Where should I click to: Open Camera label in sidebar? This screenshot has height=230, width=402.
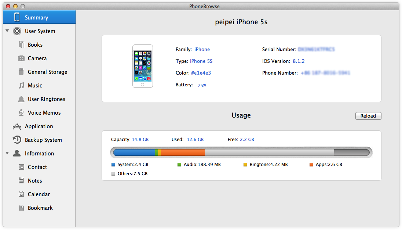point(37,58)
